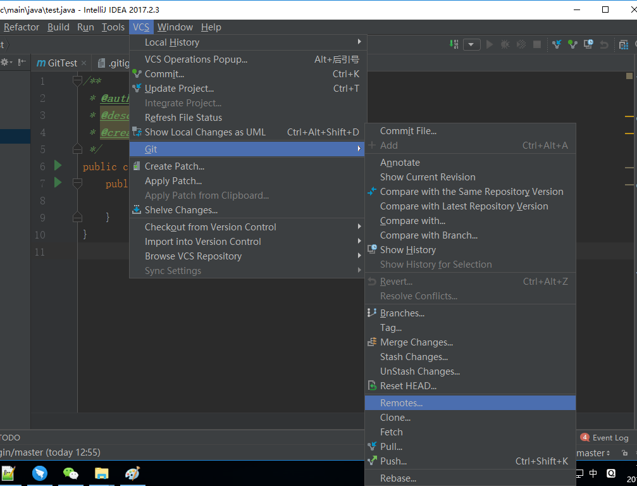Click the run gutter arrow on line 6
The image size is (637, 486).
coord(58,165)
